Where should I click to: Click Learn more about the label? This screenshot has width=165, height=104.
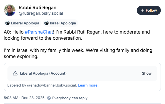pos(88,85)
